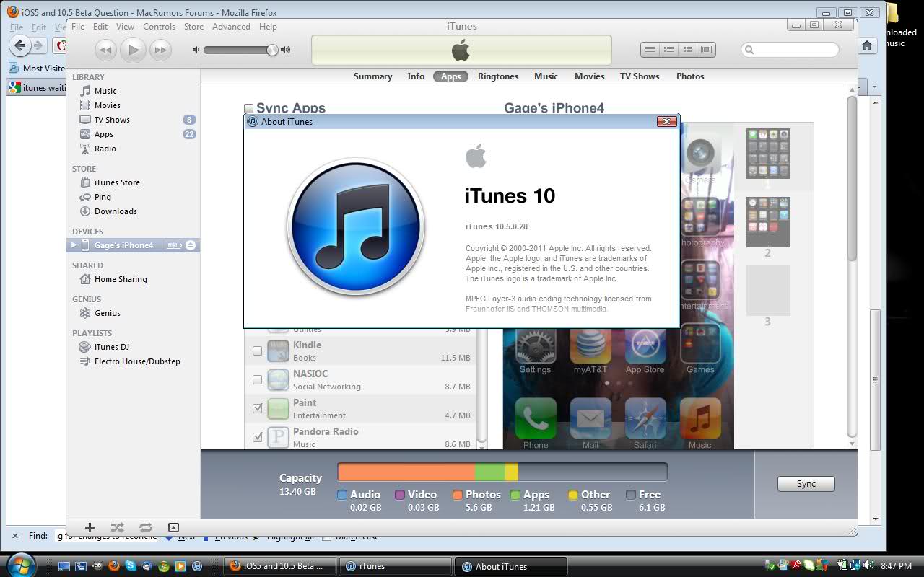Viewport: 924px width, 577px height.
Task: Enable the Sync Apps checkbox
Action: (x=249, y=109)
